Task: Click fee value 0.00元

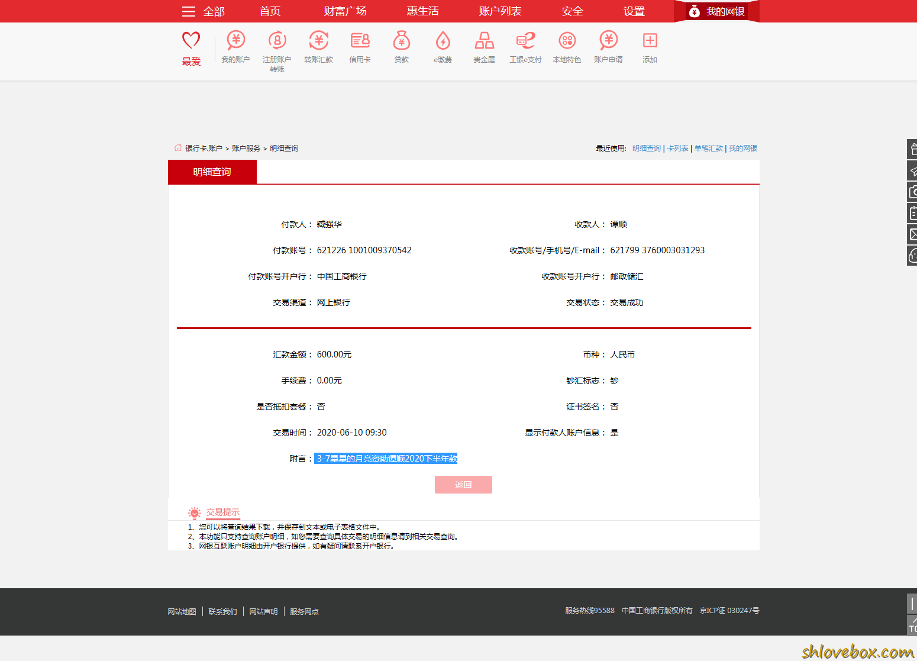Action: pos(330,381)
